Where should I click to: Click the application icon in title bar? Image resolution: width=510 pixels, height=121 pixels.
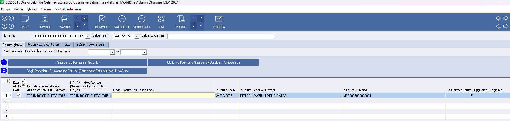2,2
